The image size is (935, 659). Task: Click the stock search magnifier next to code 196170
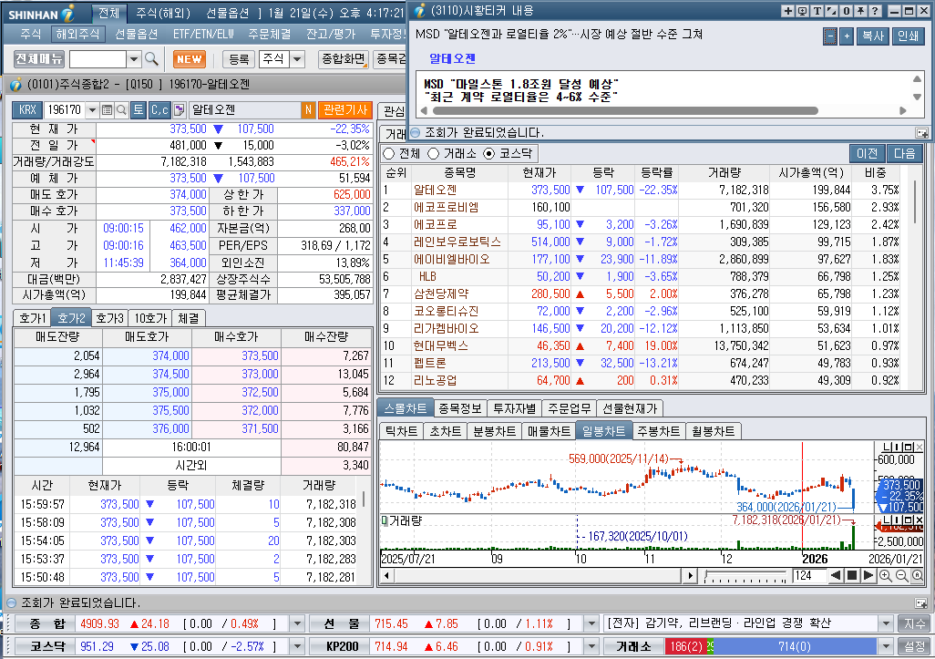point(121,109)
